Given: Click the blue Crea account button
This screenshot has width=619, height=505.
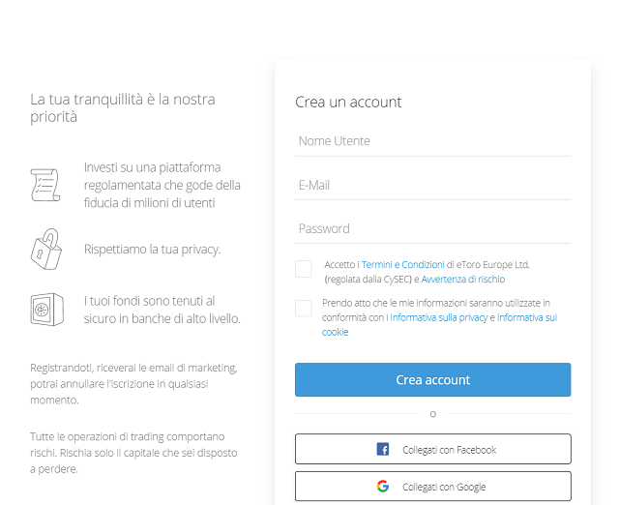Looking at the screenshot, I should [432, 379].
